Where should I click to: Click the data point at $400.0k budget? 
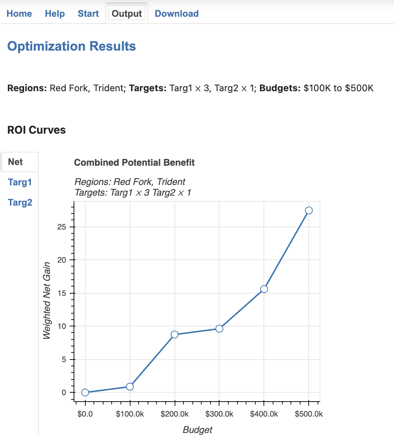[x=264, y=289]
